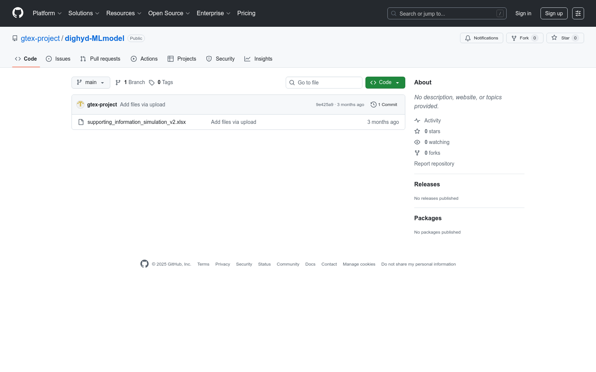This screenshot has width=596, height=372.
Task: Open the Resources dropdown
Action: 124,13
